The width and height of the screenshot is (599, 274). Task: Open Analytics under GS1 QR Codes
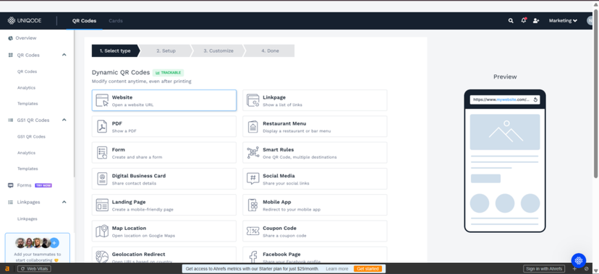click(26, 153)
